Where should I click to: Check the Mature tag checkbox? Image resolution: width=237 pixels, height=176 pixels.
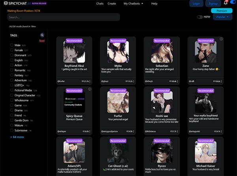(x=11, y=125)
